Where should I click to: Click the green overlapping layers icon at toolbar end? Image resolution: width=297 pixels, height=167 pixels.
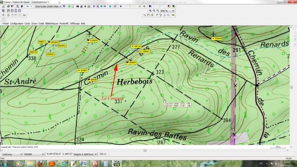174,6
